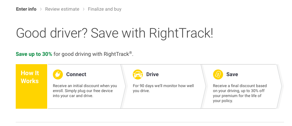292x126 pixels.
Task: Click the arrow divider between Connect and Drive
Action: coord(124,86)
